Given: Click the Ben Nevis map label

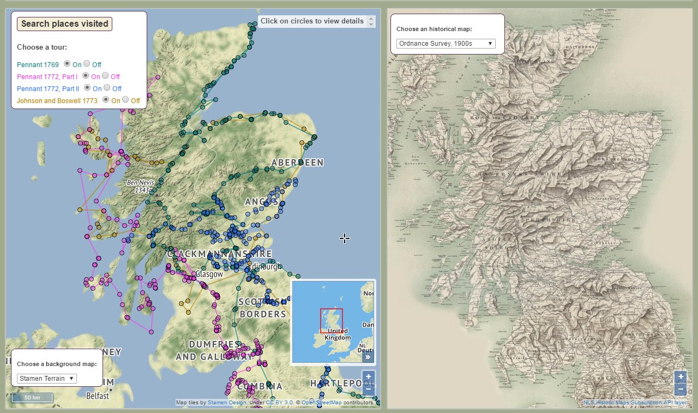Looking at the screenshot, I should tap(141, 186).
